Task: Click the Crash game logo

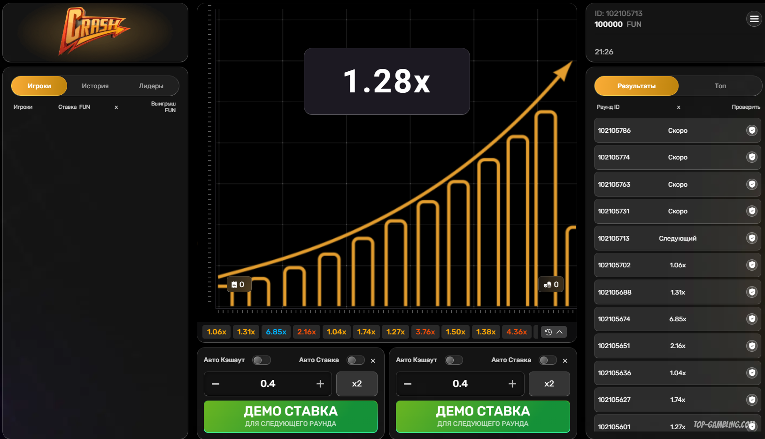Action: point(94,31)
